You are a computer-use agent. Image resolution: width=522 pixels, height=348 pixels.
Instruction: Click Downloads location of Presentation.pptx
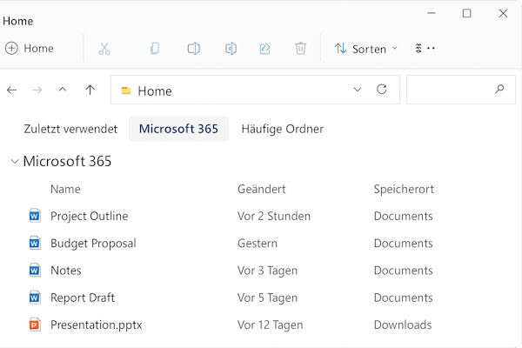click(x=403, y=325)
